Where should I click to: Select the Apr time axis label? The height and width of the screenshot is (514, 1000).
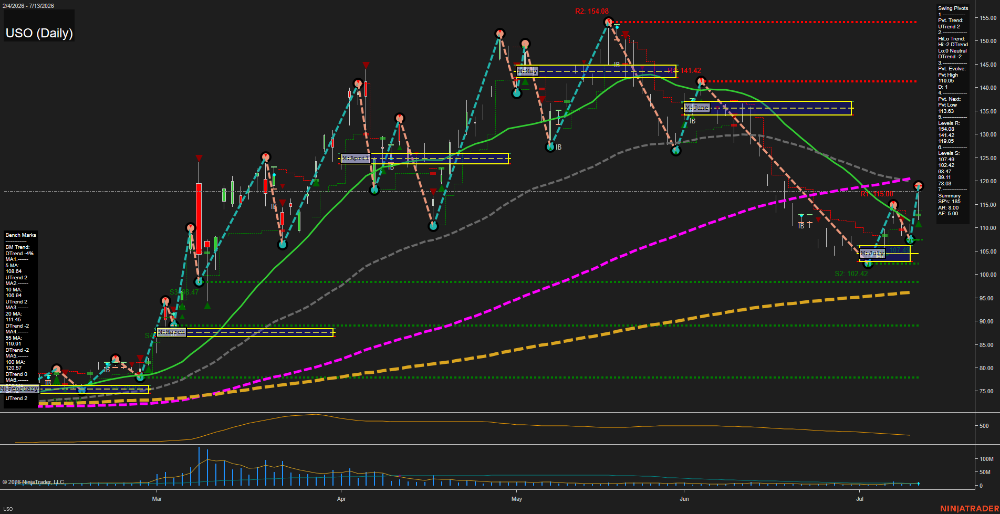point(341,499)
